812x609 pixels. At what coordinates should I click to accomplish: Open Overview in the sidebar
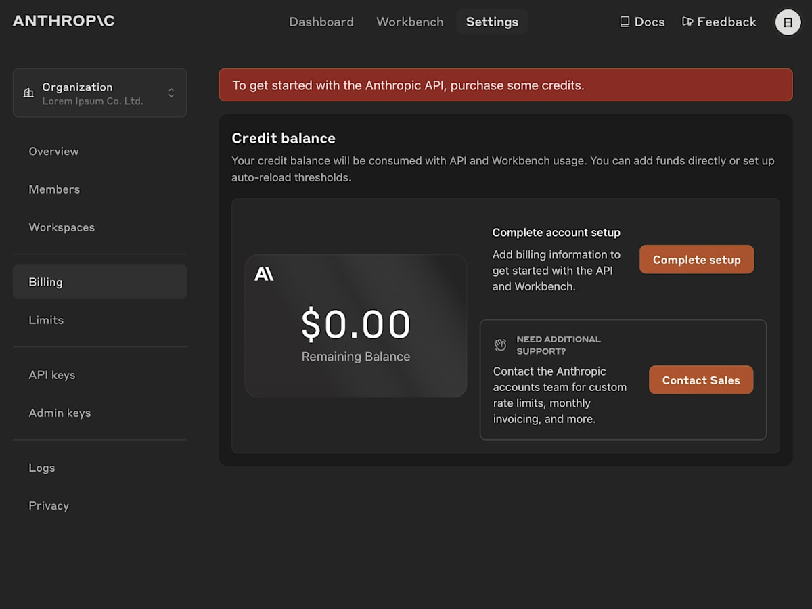(x=99, y=151)
